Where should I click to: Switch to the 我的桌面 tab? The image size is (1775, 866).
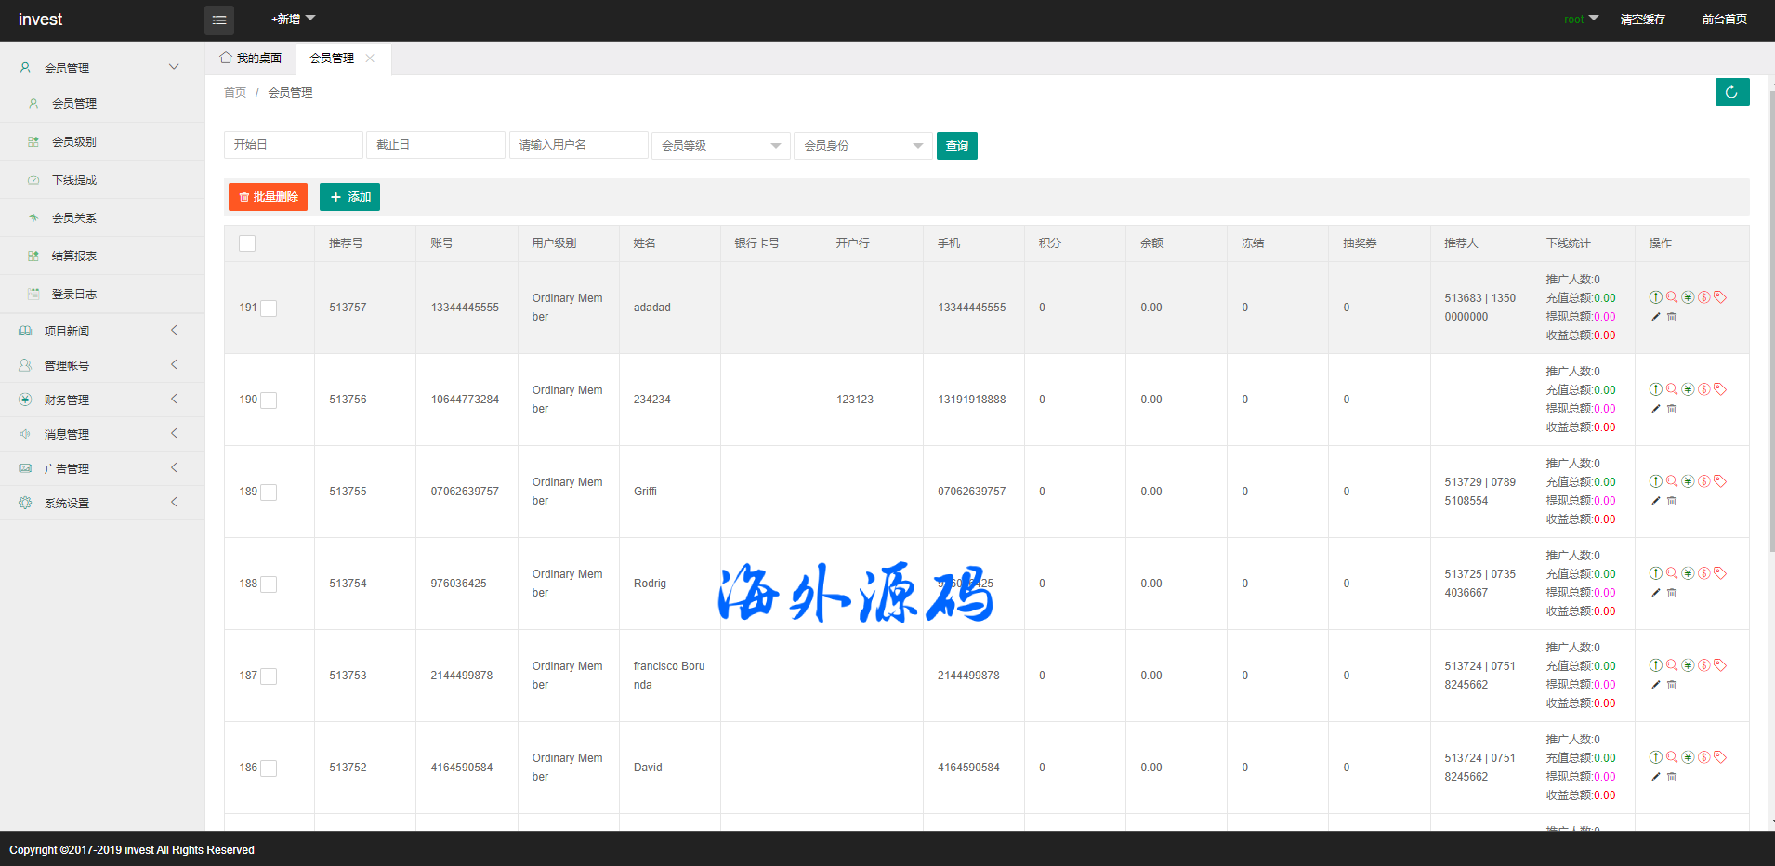click(251, 59)
